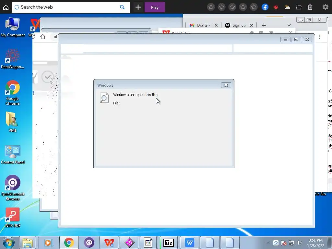
Task: Close the Drafts tab in Chrome
Action: [x=216, y=25]
